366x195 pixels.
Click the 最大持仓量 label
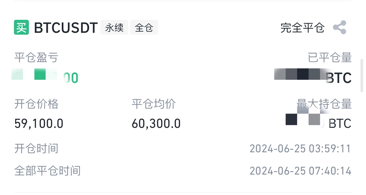pos(324,104)
